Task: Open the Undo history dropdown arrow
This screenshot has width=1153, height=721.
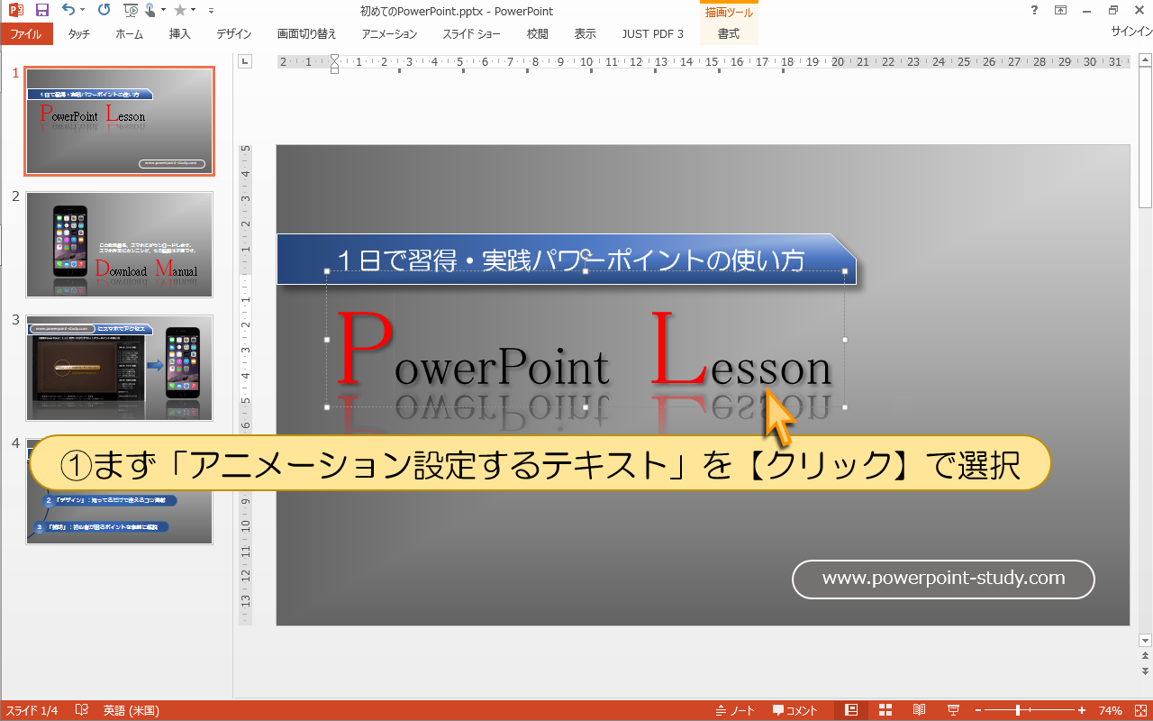Action: [83, 11]
